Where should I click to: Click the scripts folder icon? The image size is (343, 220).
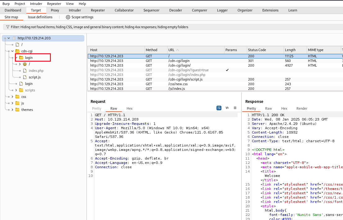[x=21, y=90]
